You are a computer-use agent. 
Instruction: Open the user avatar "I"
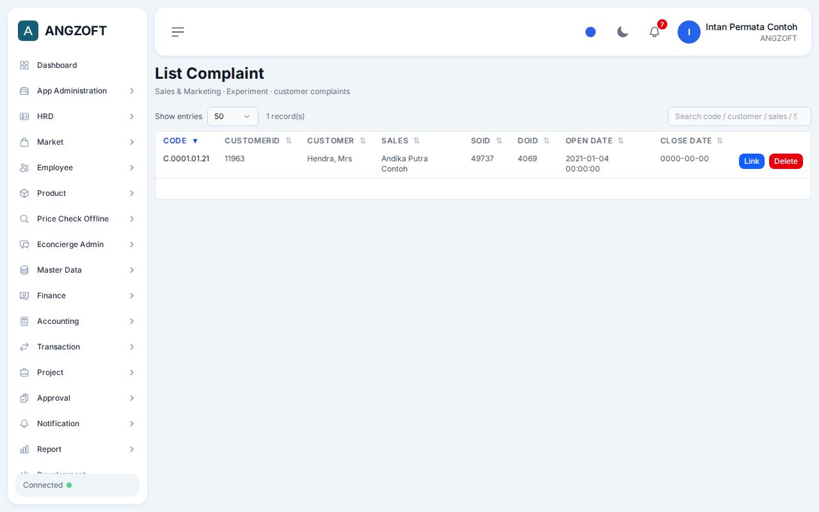click(689, 32)
